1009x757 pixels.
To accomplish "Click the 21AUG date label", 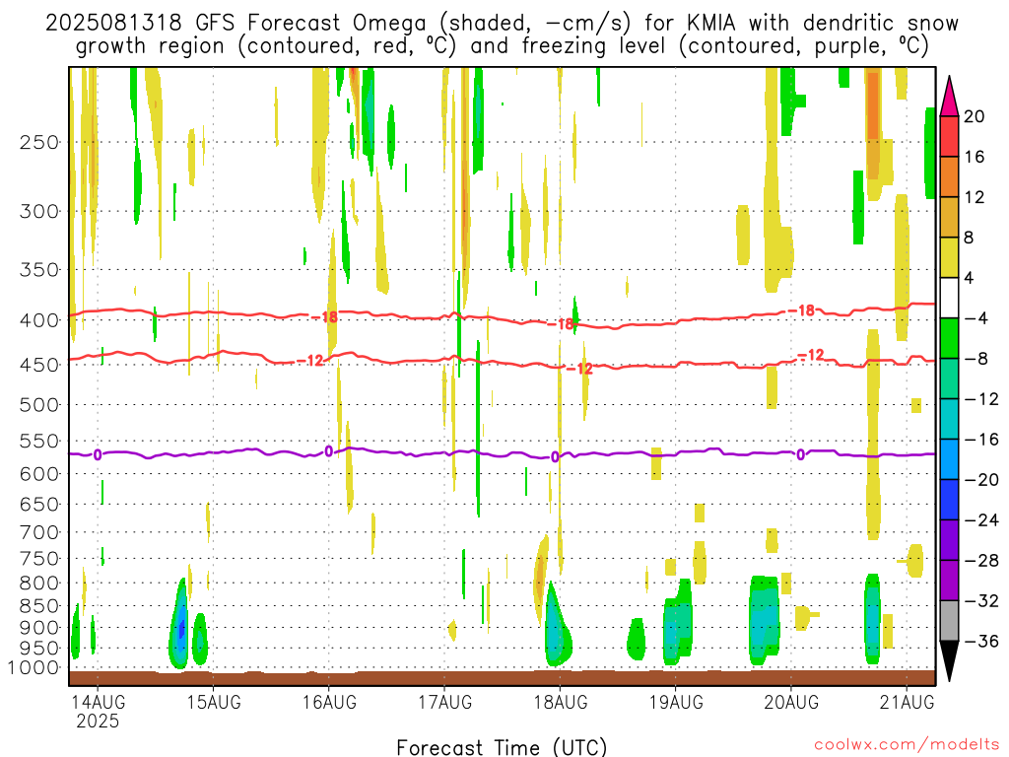I will click(x=907, y=702).
